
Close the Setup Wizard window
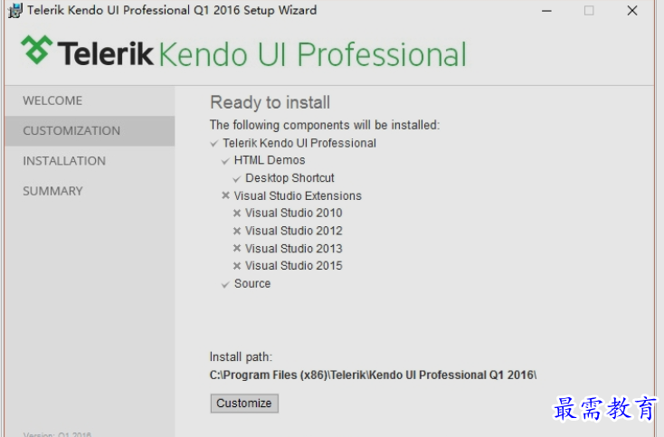click(632, 11)
